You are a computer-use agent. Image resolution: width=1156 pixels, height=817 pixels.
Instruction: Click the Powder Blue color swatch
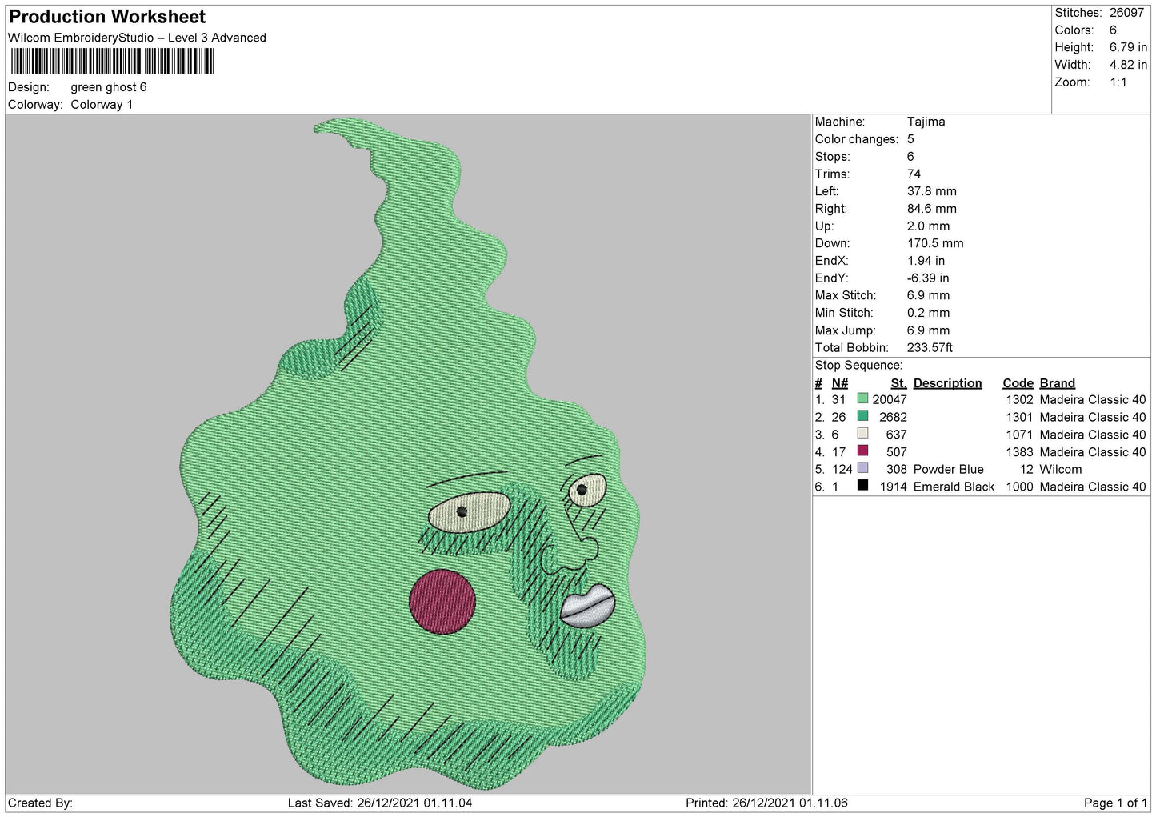[x=862, y=468]
